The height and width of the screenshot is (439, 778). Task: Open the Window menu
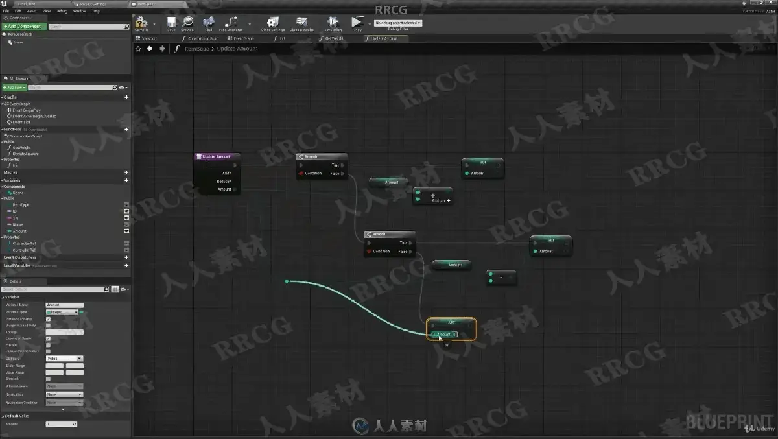(x=80, y=11)
